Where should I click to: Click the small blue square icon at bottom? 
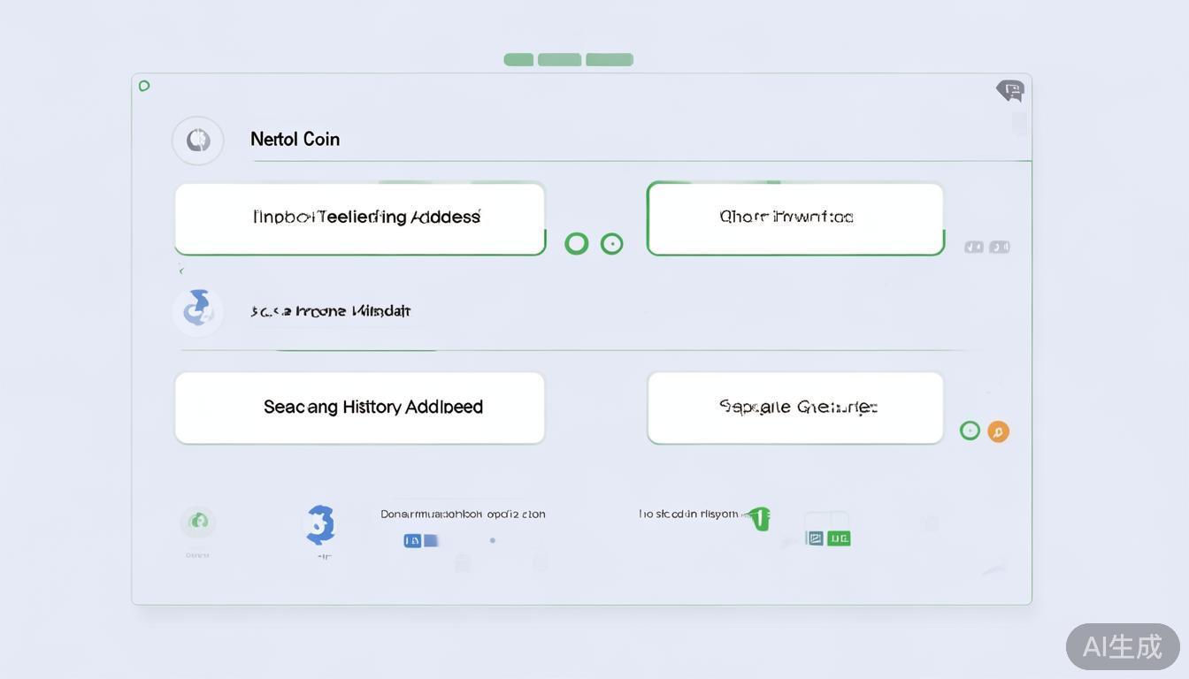(412, 540)
